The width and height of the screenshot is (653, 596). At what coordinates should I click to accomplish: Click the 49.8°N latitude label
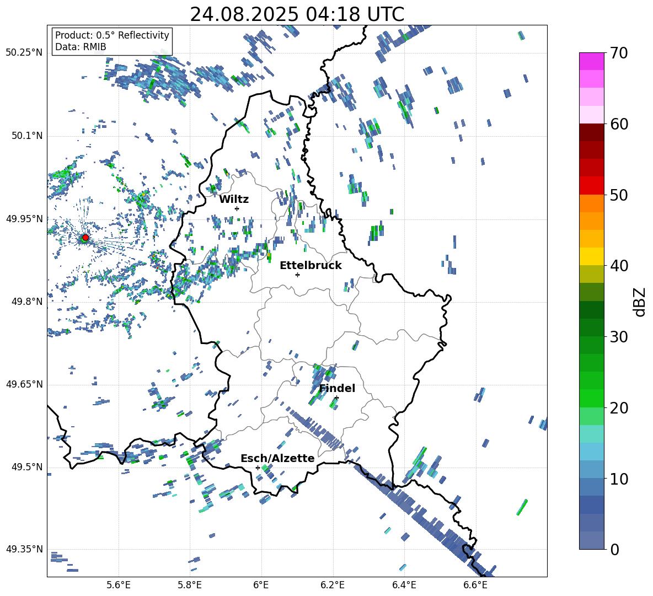26,302
